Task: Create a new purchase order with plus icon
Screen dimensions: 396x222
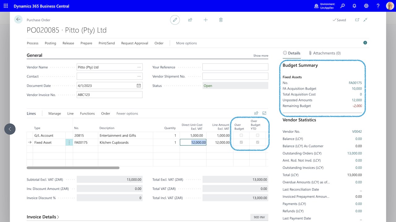Action: point(205,20)
